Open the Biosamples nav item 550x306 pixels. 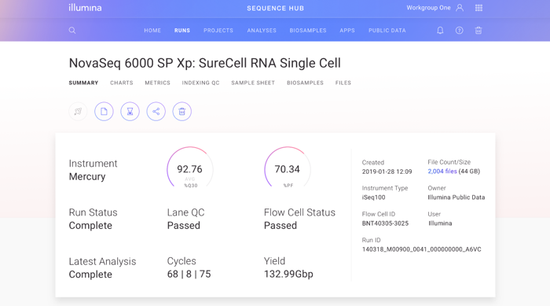(308, 31)
